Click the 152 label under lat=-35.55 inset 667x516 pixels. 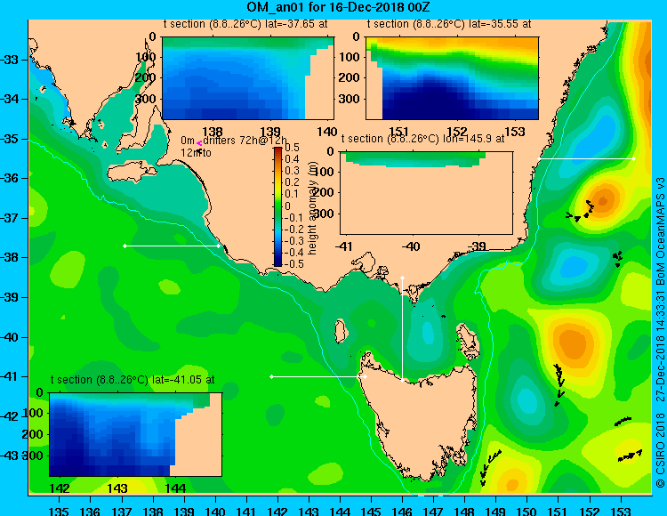tap(457, 132)
